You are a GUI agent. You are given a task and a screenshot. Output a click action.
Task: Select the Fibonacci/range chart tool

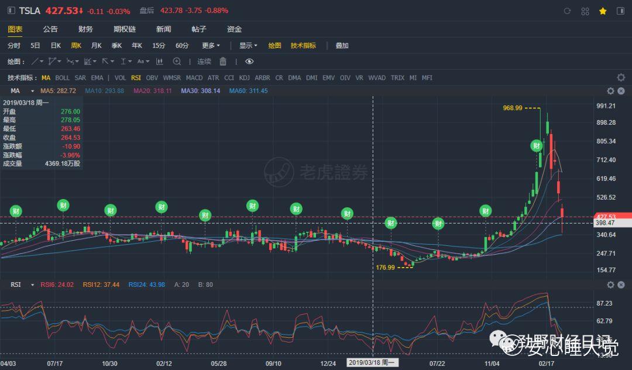coord(87,61)
